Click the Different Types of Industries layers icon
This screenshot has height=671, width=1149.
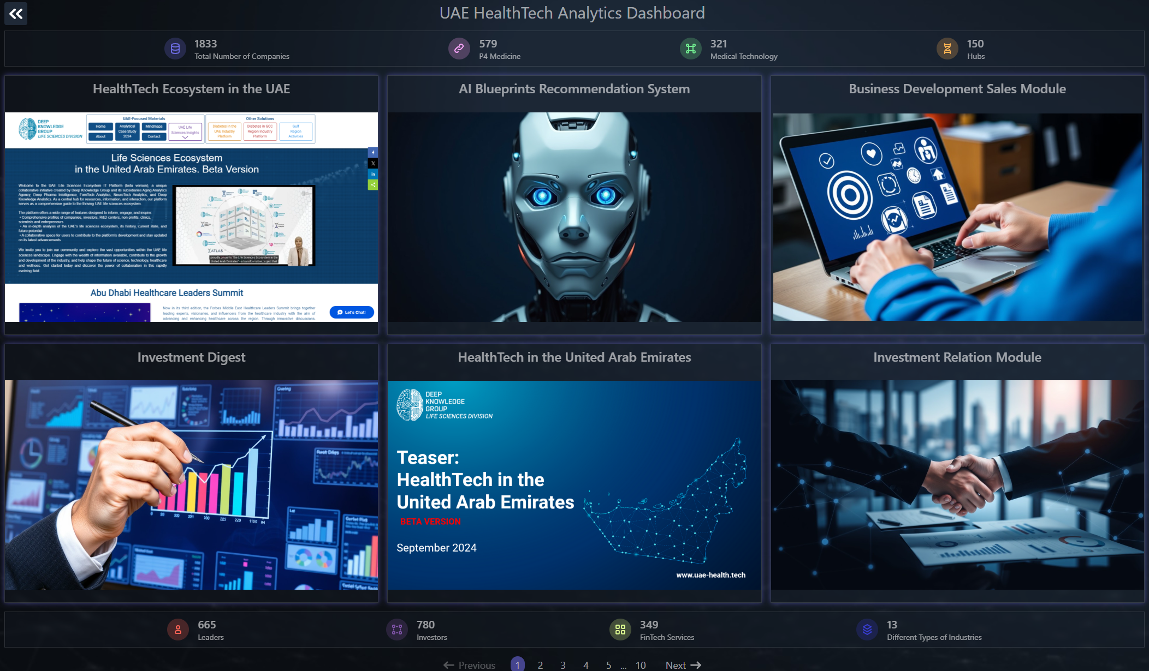pyautogui.click(x=867, y=630)
